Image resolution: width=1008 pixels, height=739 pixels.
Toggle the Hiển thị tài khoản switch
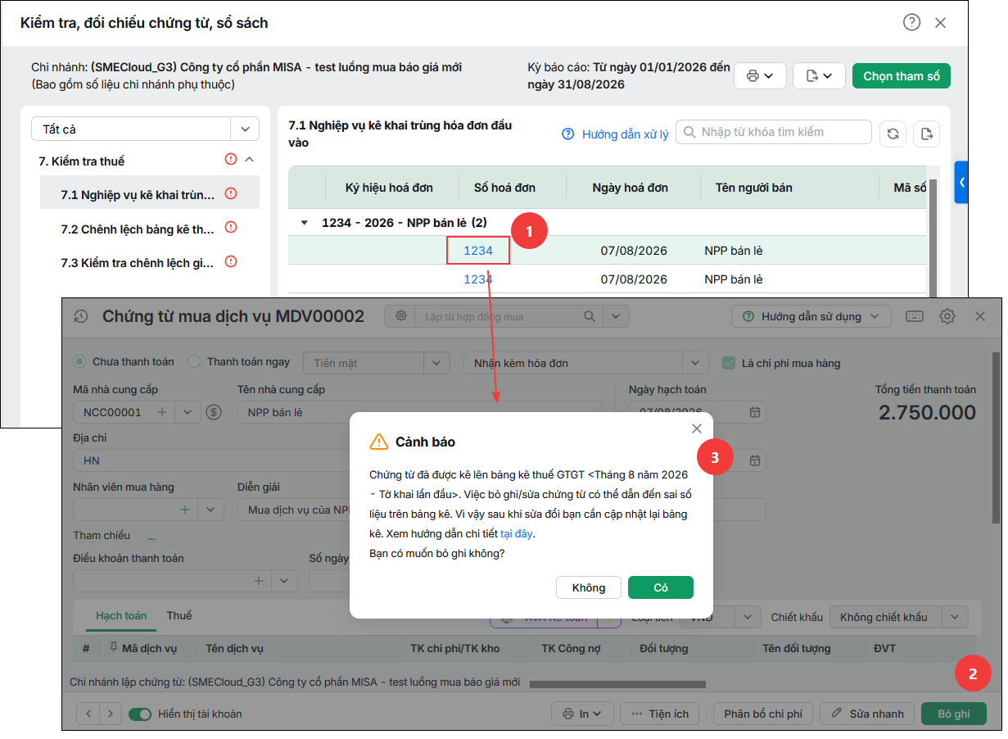pyautogui.click(x=140, y=714)
